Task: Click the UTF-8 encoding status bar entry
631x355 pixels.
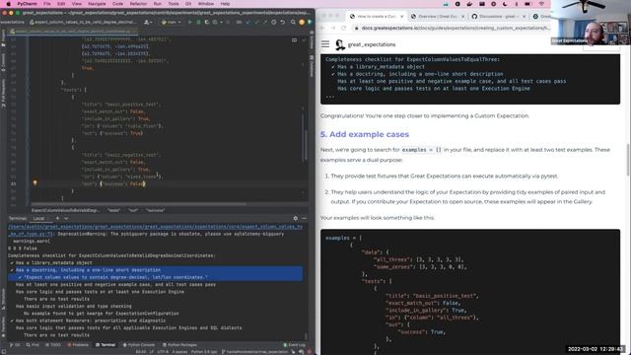Action: tap(163, 352)
